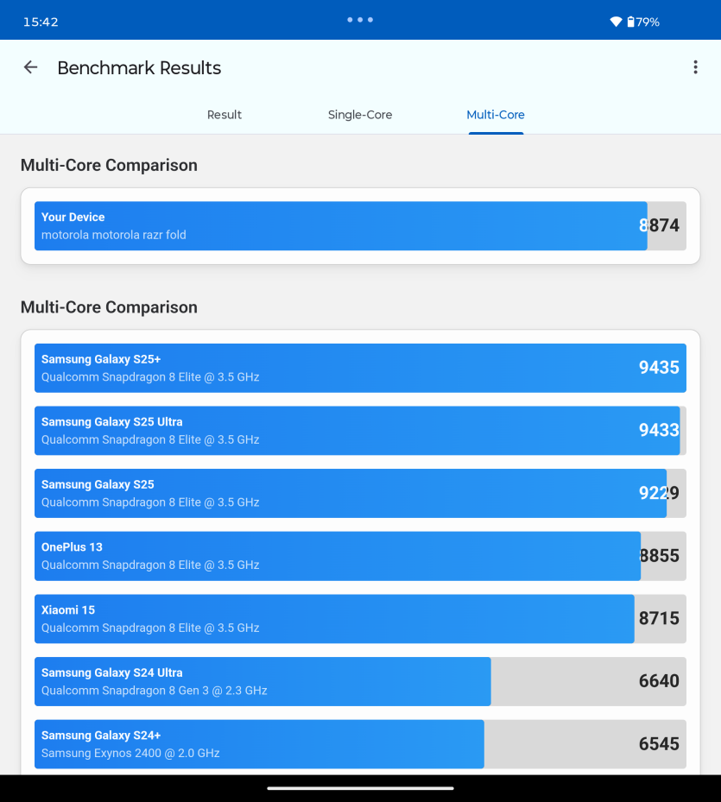Select the Multi-Core tab
This screenshot has width=721, height=802.
(496, 115)
